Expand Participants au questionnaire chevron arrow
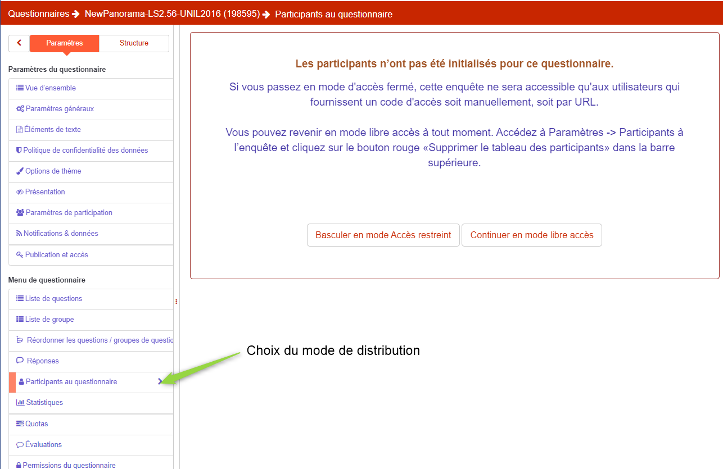Screen dimensions: 723x469 [x=160, y=381]
